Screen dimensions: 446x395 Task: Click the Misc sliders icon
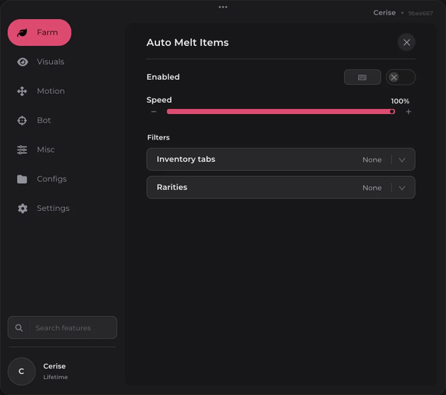22,150
